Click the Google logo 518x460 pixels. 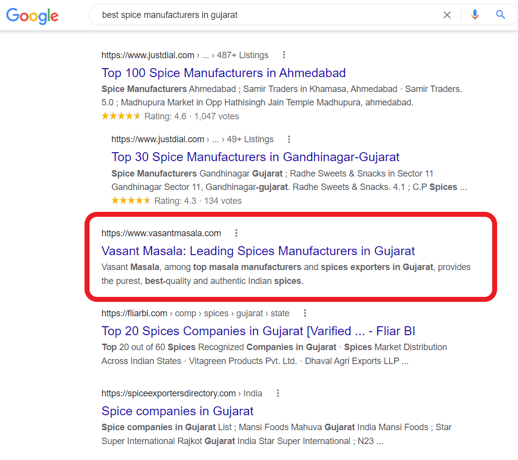[x=32, y=16]
